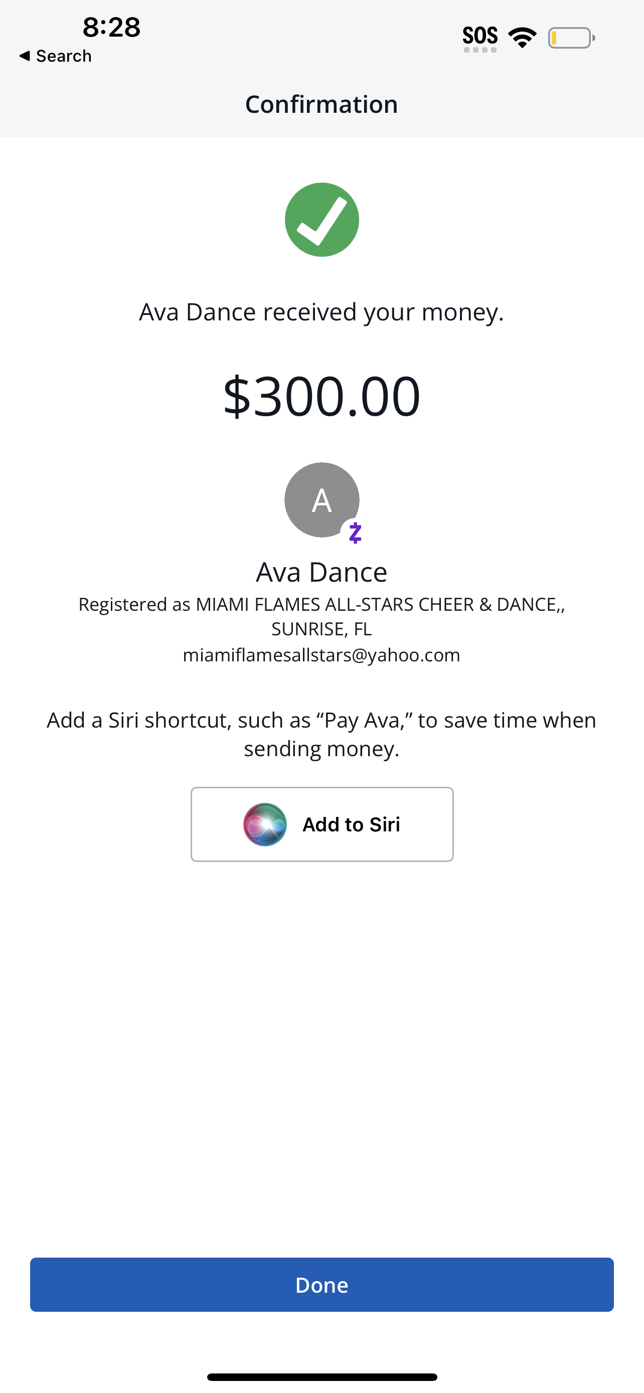Tap 'Ava Dance received your money' message
Viewport: 644px width, 1393px height.
[x=321, y=312]
